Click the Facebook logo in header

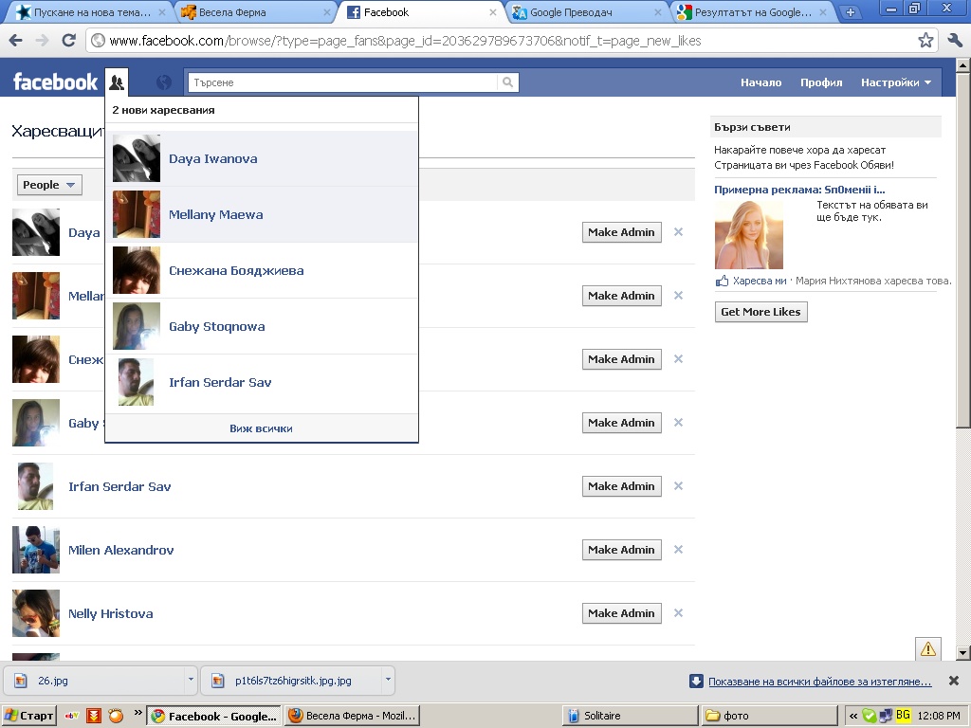click(55, 82)
